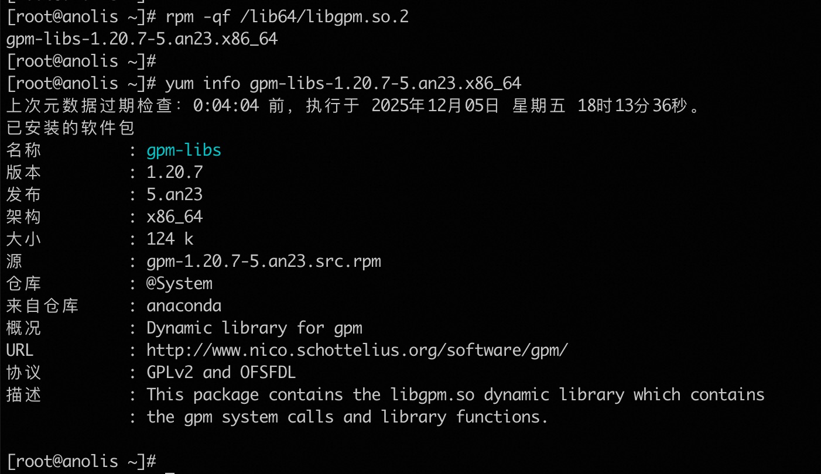Click the architecture value x86_64
Image resolution: width=821 pixels, height=474 pixels.
coord(175,217)
